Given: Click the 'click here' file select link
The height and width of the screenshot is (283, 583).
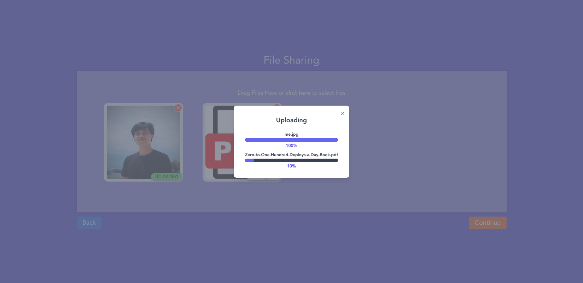Looking at the screenshot, I should [x=298, y=93].
